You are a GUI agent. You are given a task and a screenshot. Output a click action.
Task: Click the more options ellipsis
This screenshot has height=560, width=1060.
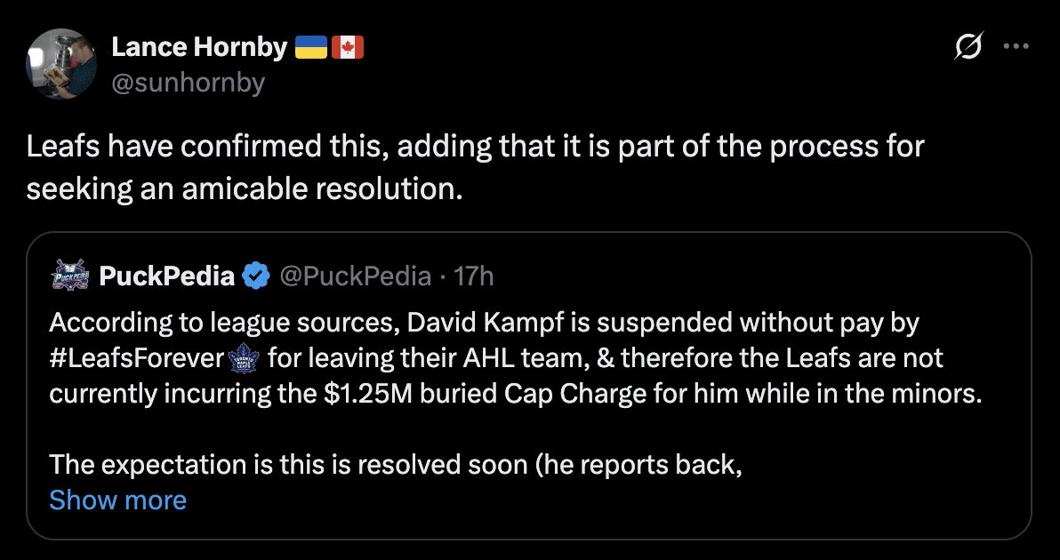1016,46
